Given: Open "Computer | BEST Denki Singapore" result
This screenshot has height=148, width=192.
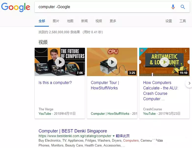Looking at the screenshot, I should [73, 131].
